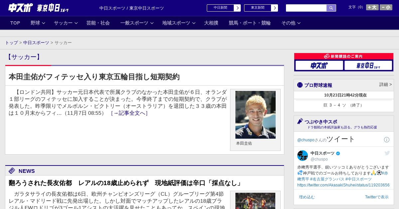Open the 芸能・社会 menu item

point(98,23)
